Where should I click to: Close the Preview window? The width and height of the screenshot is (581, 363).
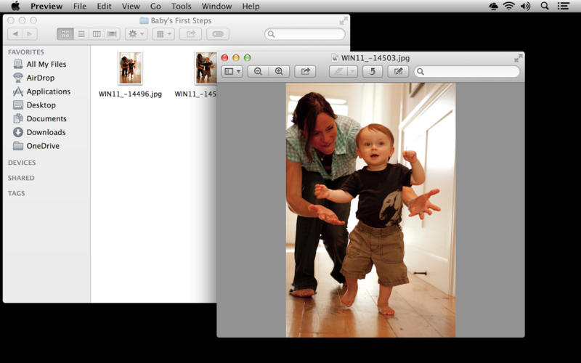(224, 58)
